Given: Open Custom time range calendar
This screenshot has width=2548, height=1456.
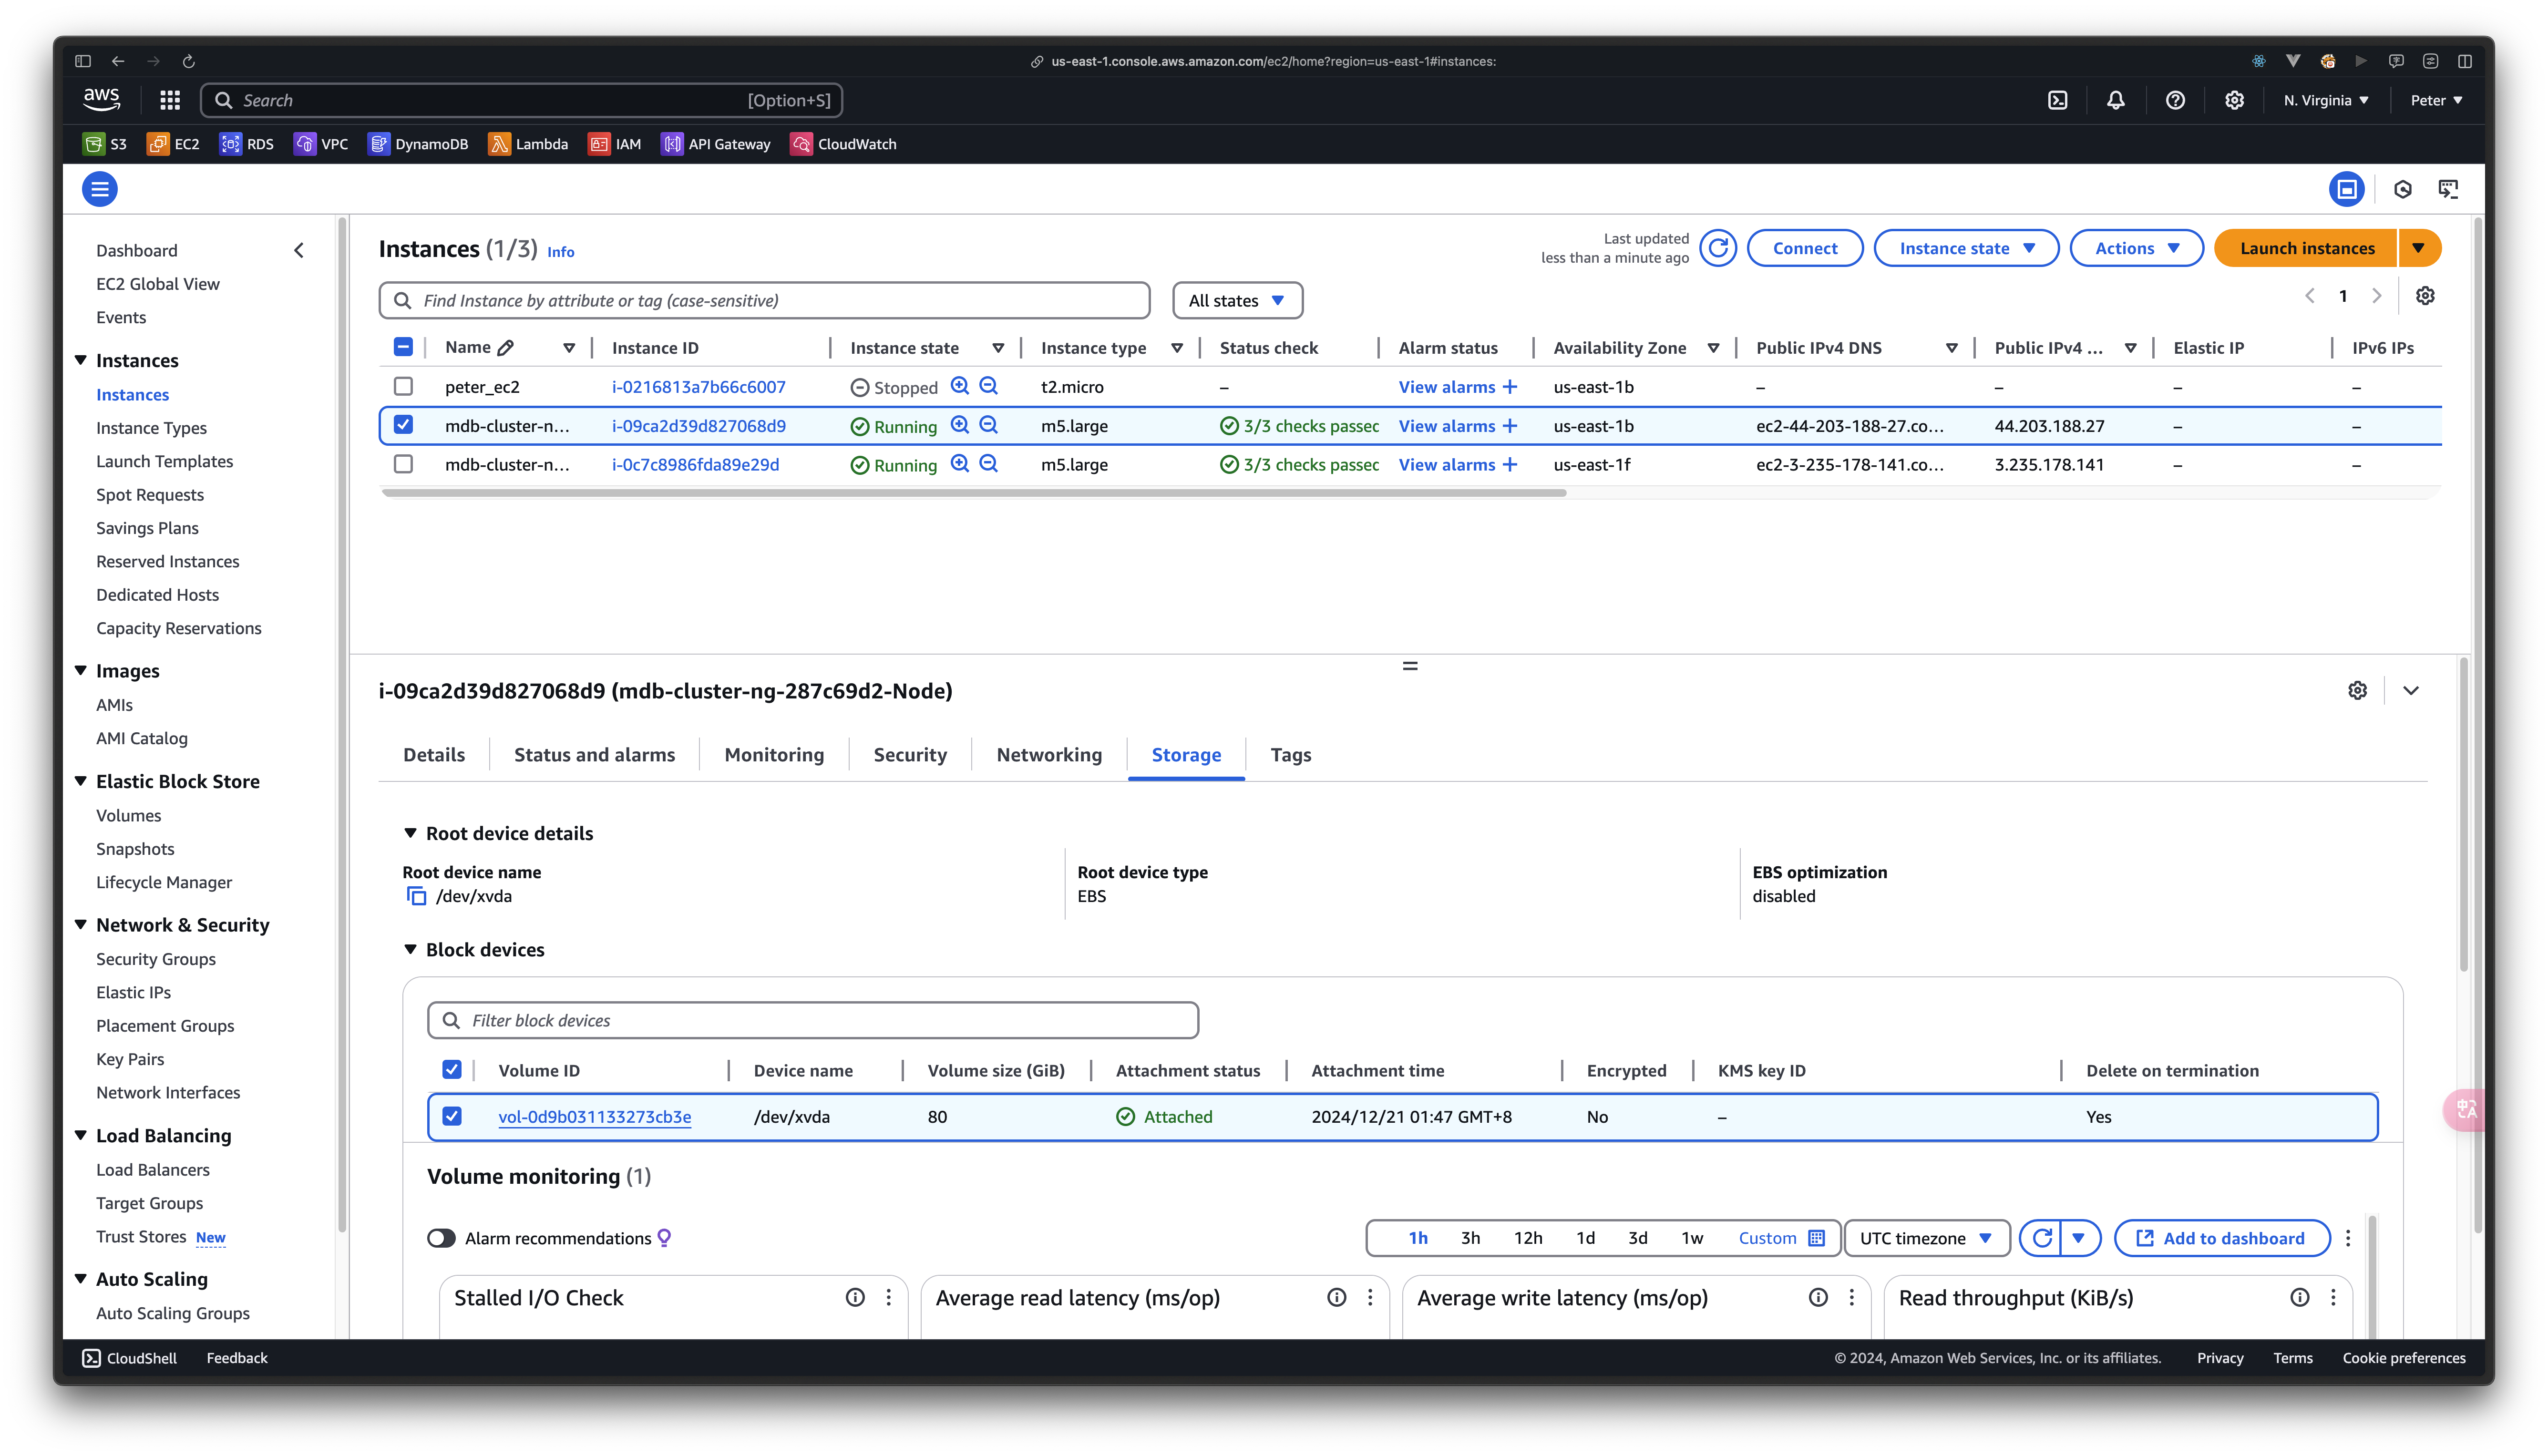Looking at the screenshot, I should point(1782,1238).
